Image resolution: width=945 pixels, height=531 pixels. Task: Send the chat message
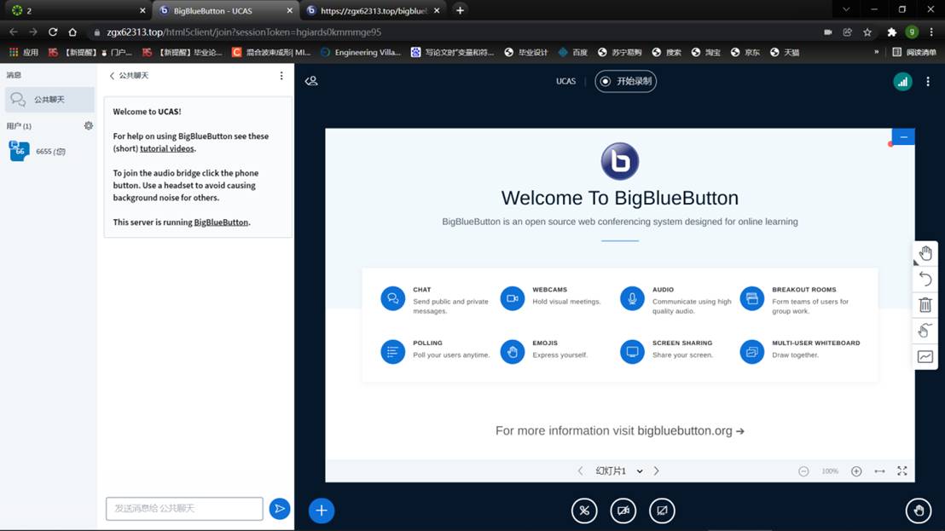point(280,509)
